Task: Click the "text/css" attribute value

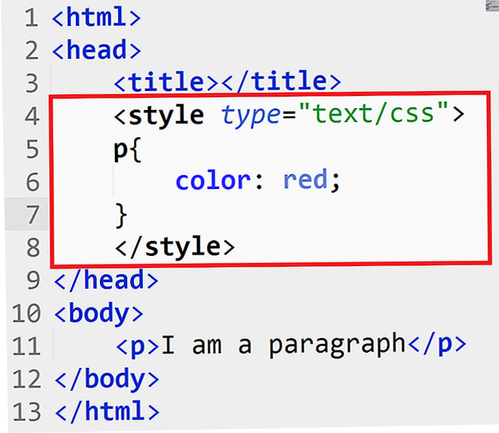Action: point(374,113)
